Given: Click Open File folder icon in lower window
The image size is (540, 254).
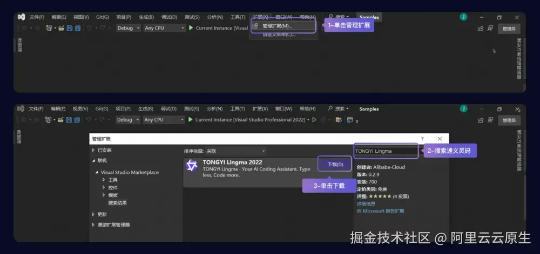Looking at the screenshot, I should click(61, 120).
